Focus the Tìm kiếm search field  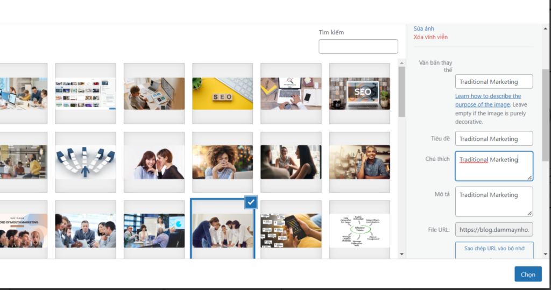coord(358,46)
